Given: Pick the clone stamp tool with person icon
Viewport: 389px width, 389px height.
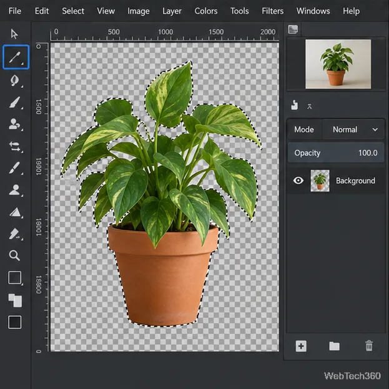Looking at the screenshot, I should (x=14, y=124).
